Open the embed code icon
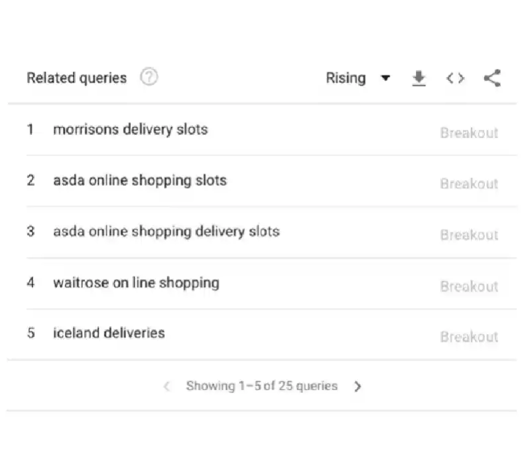 coord(455,78)
